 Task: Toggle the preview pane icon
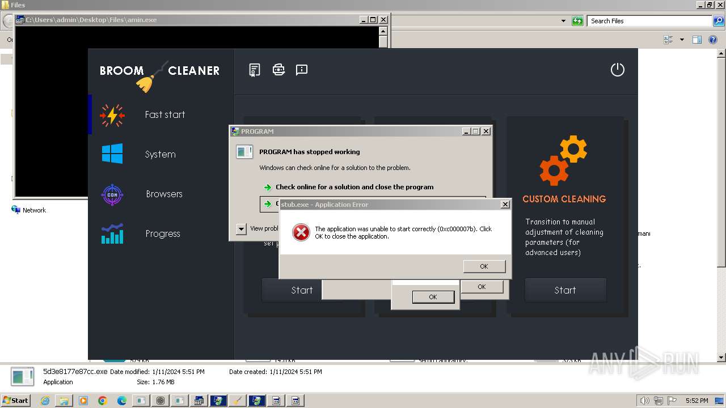click(697, 40)
